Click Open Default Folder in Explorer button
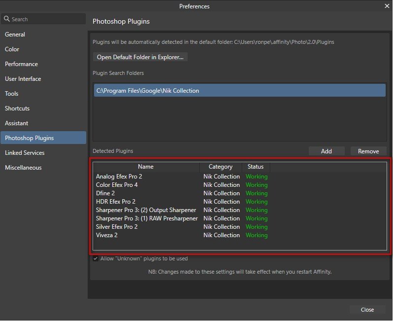This screenshot has width=393, height=321. pos(140,57)
